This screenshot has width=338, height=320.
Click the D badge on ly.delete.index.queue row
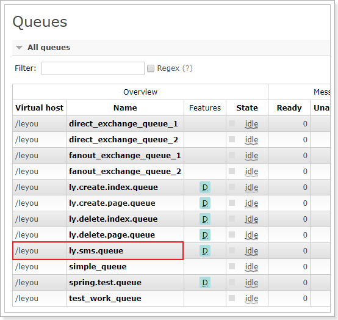click(205, 219)
